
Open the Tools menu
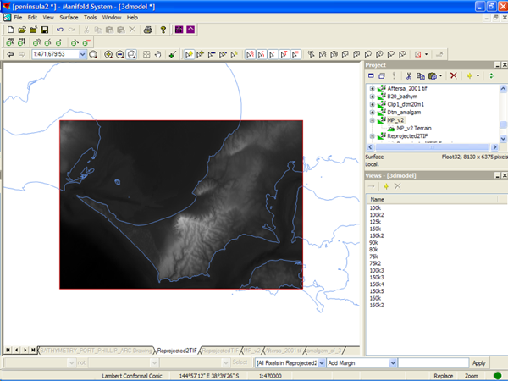pyautogui.click(x=90, y=17)
